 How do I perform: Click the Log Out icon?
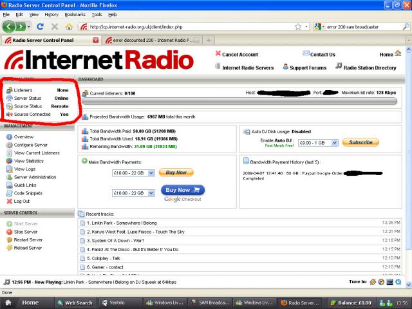click(8, 201)
